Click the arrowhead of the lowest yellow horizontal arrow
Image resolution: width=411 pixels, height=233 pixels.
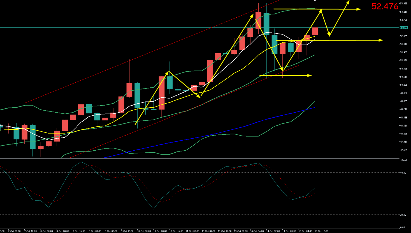[x=310, y=76]
